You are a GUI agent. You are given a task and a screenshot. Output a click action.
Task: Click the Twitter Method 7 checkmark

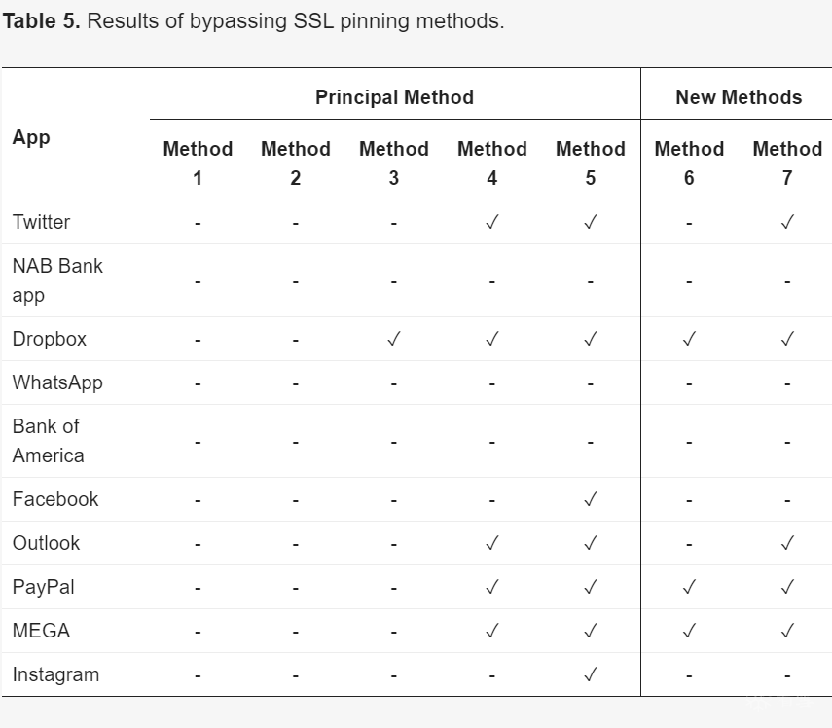[787, 222]
